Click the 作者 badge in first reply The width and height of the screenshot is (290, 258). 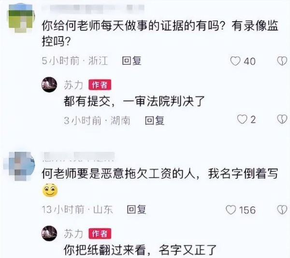pos(100,85)
